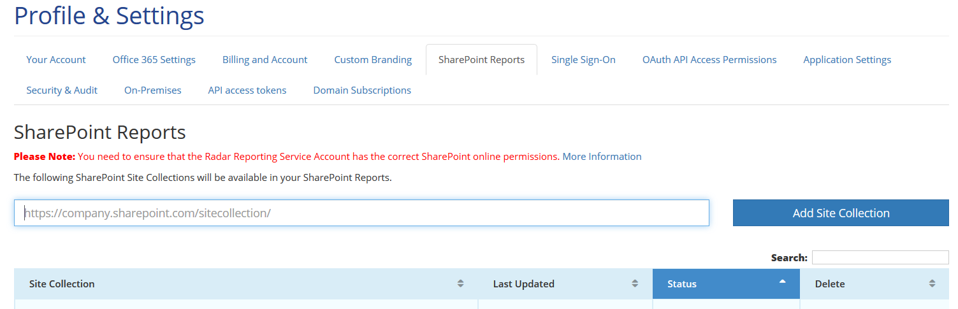Toggle Status column sort arrow

coord(783,282)
